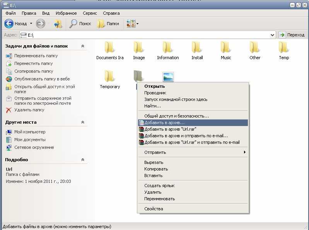Open the Сервис menu
This screenshot has height=230, width=309.
[90, 13]
